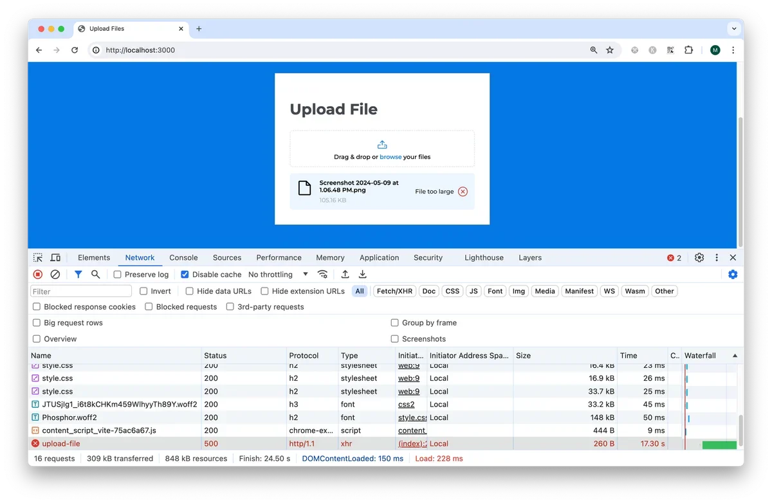Expand the Chrome tab search chevron
The height and width of the screenshot is (503, 772).
(x=734, y=29)
